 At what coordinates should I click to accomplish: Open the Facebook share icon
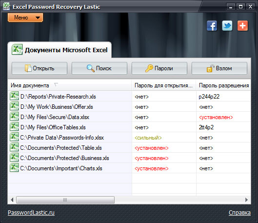[212, 26]
